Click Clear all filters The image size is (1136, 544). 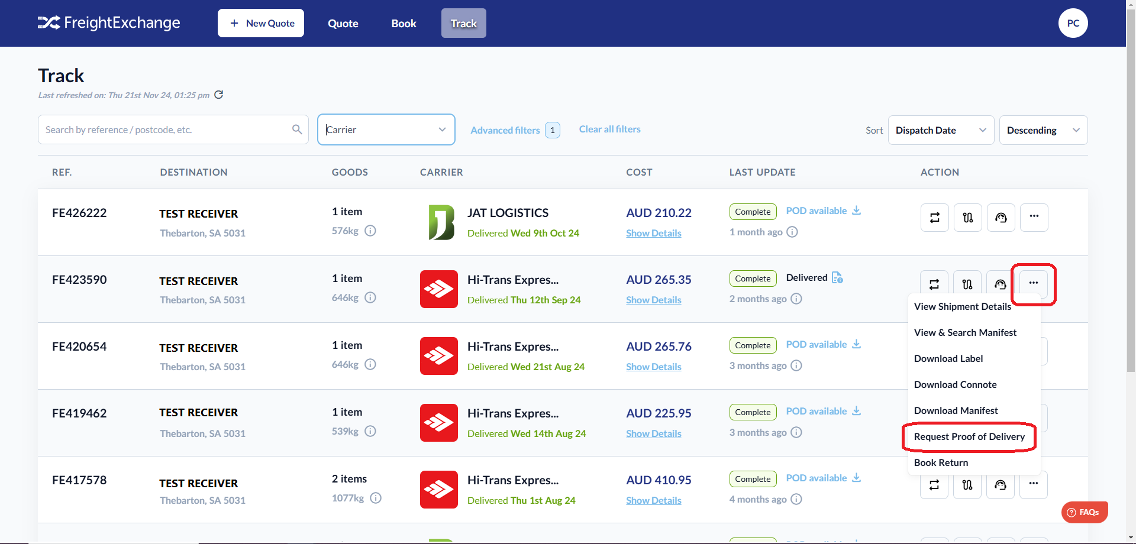click(610, 129)
